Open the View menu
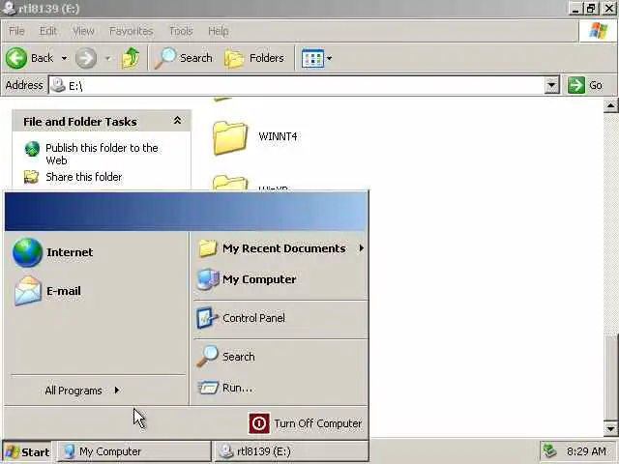619x464 pixels. coord(83,31)
